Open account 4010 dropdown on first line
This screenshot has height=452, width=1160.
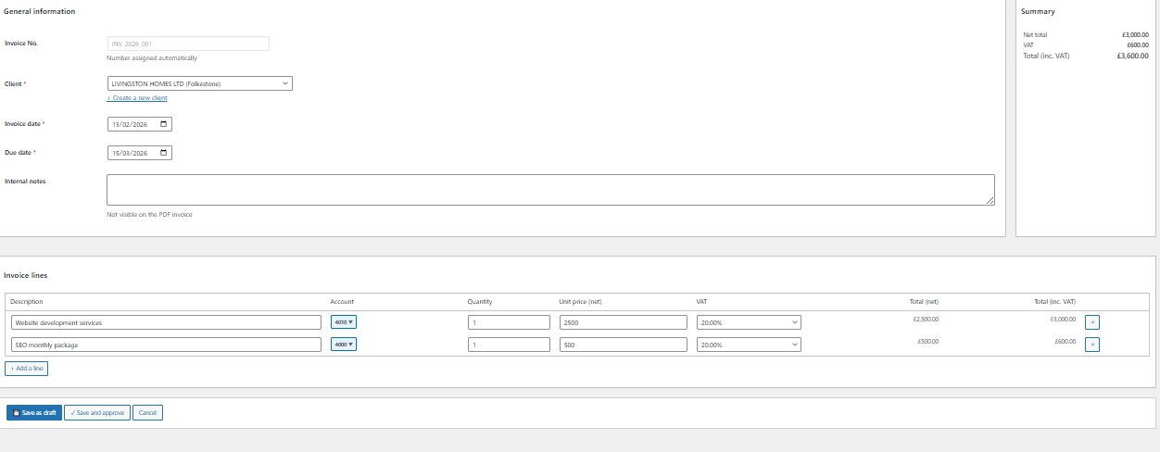pyautogui.click(x=344, y=322)
